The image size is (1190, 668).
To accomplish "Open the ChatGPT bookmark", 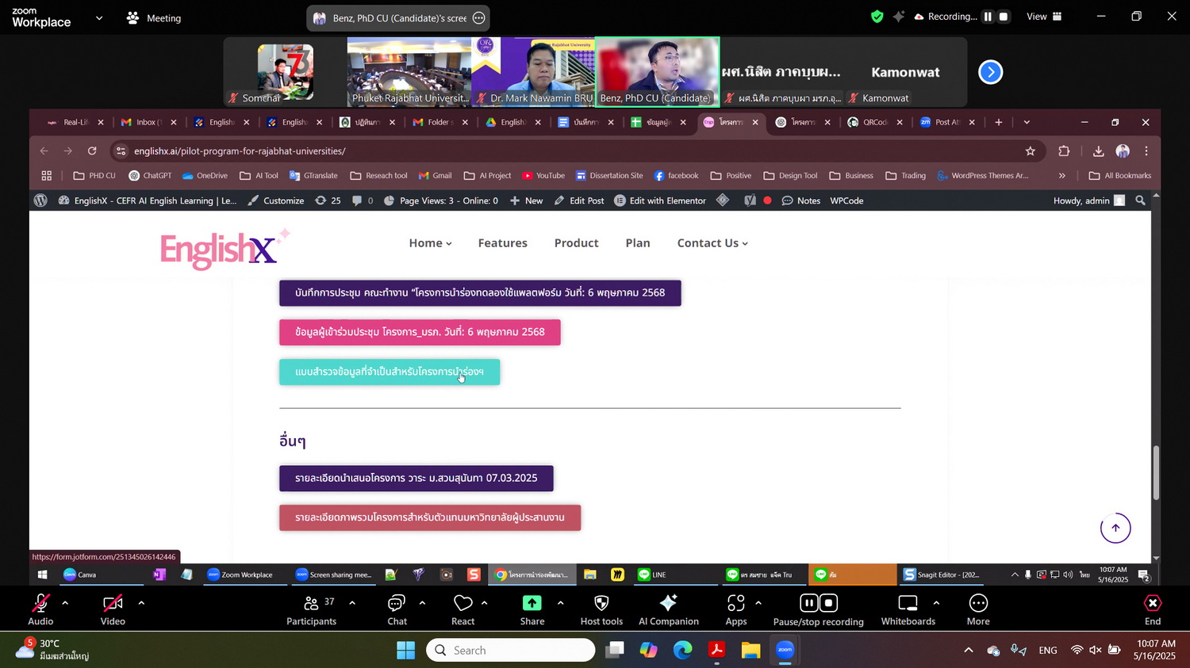I will tap(150, 175).
